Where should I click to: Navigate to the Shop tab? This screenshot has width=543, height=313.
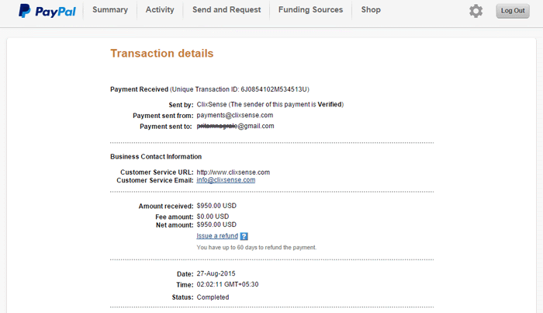pyautogui.click(x=371, y=9)
